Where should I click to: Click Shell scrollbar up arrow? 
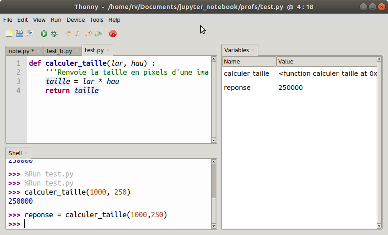tap(214, 162)
